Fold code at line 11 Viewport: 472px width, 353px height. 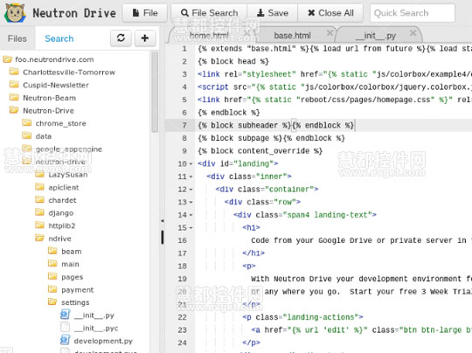click(191, 176)
